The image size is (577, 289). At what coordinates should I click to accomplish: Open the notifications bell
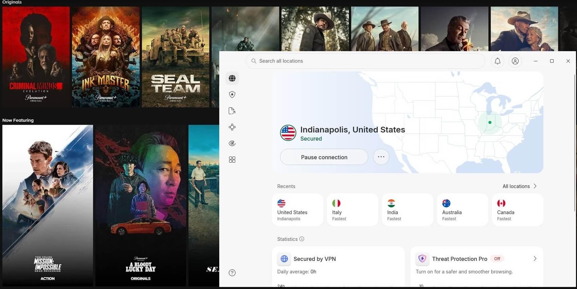498,61
